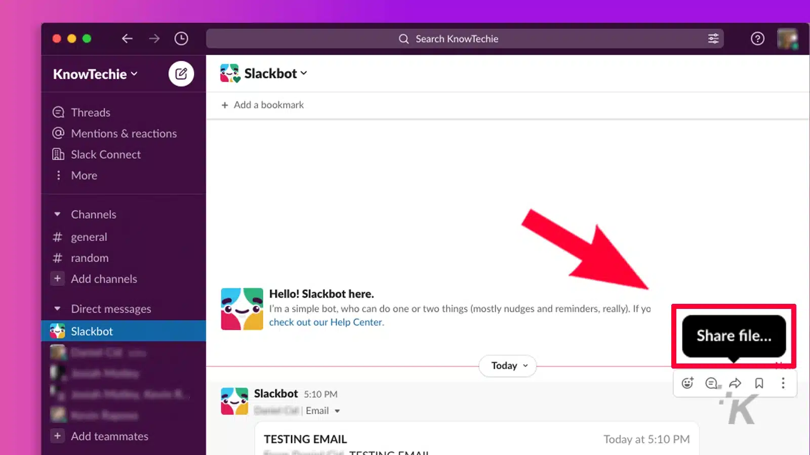Open the Today date dropdown
Image resolution: width=810 pixels, height=455 pixels.
pyautogui.click(x=508, y=366)
